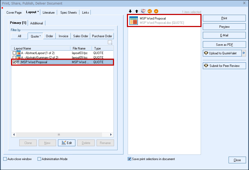Click the small grid icon above layout list
The width and height of the screenshot is (249, 170).
click(110, 42)
